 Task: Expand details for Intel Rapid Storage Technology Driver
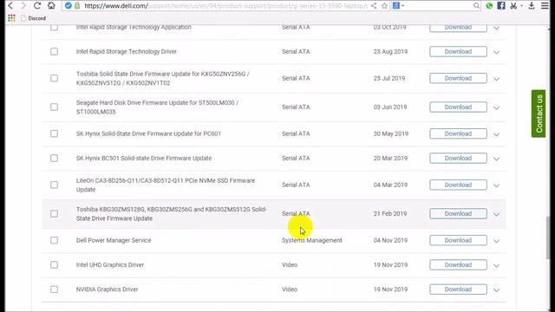coord(496,52)
